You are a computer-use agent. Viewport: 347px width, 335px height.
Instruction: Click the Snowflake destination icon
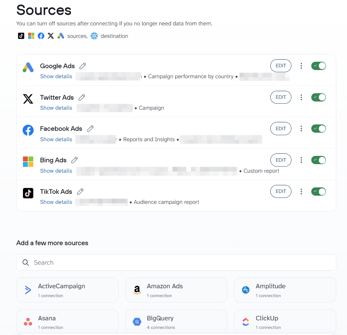pyautogui.click(x=94, y=36)
